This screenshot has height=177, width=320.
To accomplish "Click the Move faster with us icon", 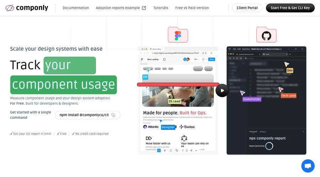I will [149, 138].
